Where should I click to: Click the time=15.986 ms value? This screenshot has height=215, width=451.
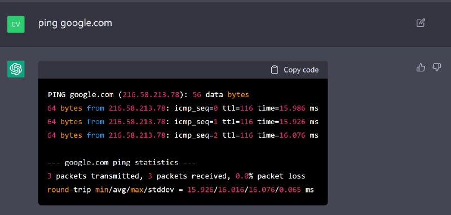(288, 108)
